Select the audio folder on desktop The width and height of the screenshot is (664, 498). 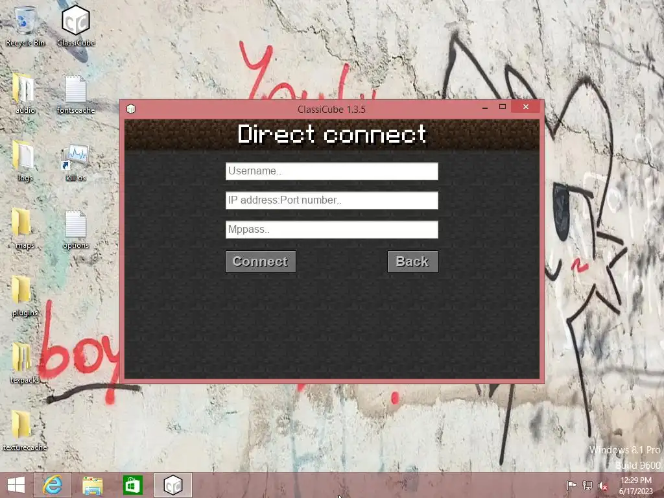pos(25,93)
